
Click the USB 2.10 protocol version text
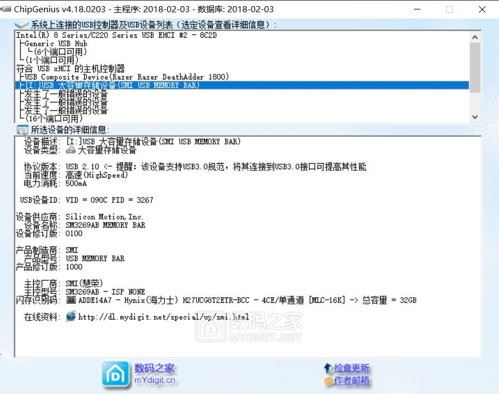82,166
